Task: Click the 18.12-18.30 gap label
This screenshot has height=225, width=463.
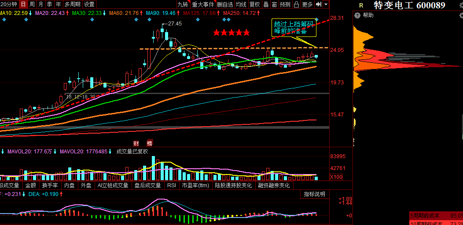Action: (80, 96)
